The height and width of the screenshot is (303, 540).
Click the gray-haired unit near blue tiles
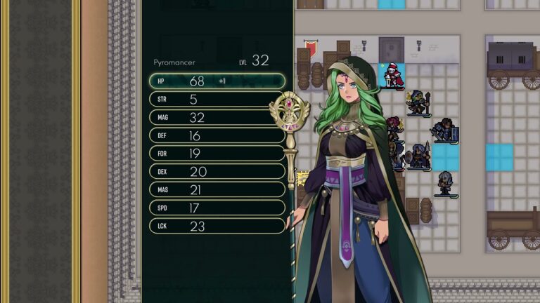446,184
